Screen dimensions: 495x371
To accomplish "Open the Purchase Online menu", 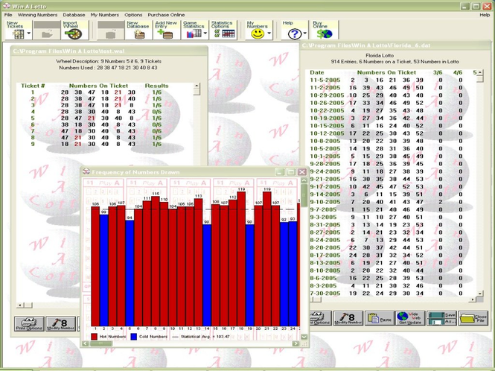I will click(166, 15).
